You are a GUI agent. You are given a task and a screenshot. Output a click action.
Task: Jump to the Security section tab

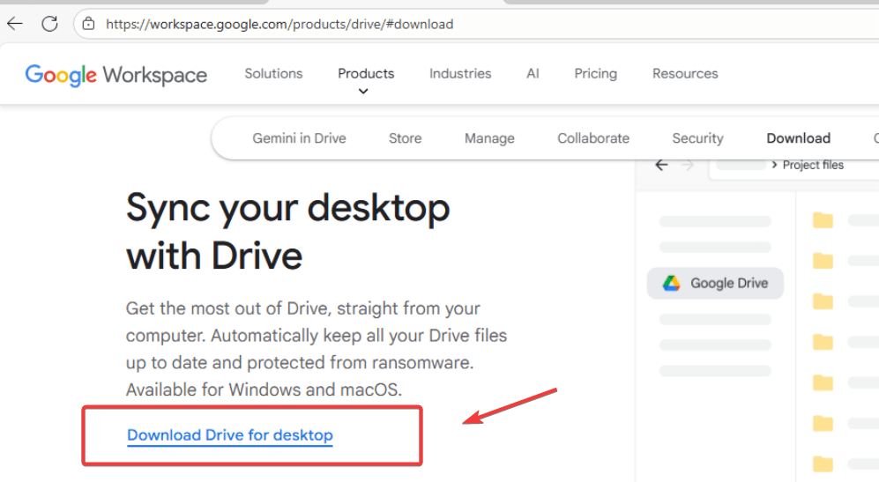click(x=697, y=138)
